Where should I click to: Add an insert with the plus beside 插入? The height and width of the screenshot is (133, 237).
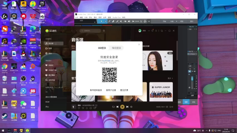[x=196, y=29]
